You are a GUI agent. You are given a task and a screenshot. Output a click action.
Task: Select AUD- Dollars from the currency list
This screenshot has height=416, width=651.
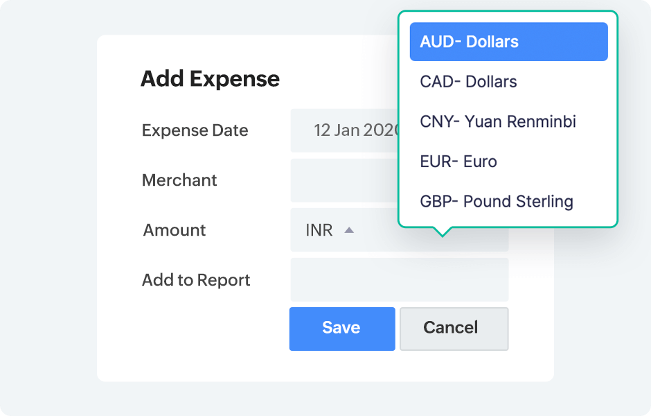[508, 42]
